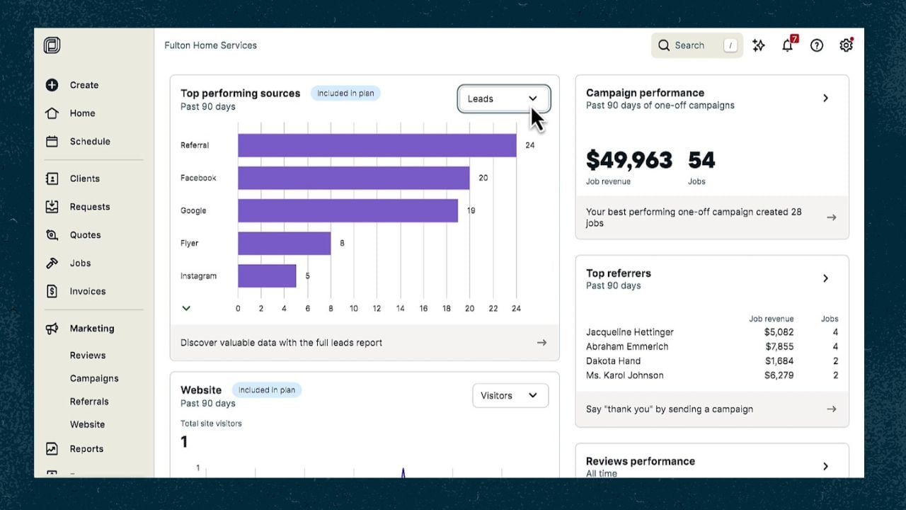Expand the Campaign performance card
This screenshot has width=906, height=510.
(x=825, y=98)
